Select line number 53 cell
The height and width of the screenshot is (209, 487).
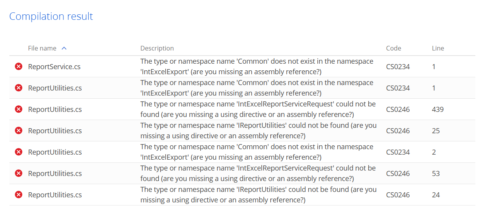point(436,173)
